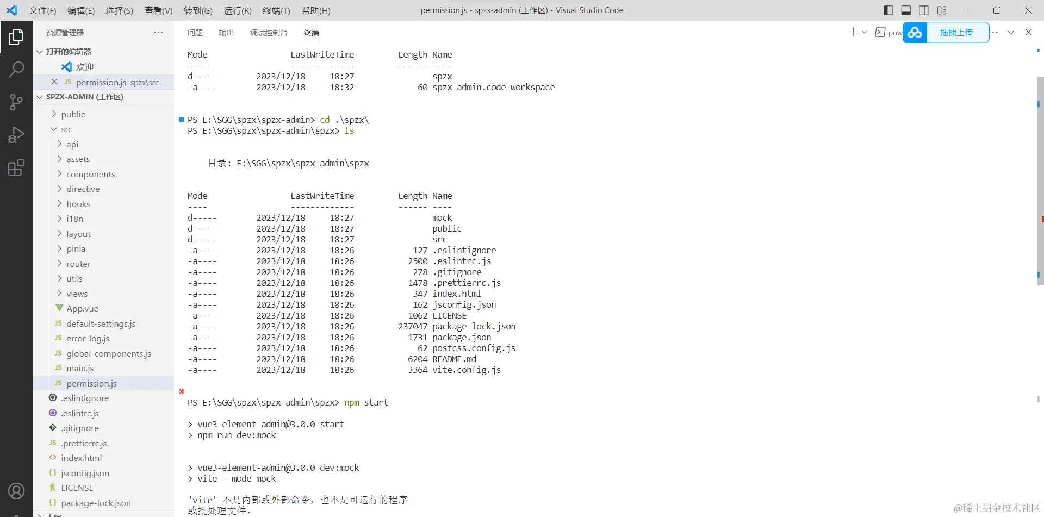Toggle panel layout icon in title bar
Screen dimensions: 1044x517
(906, 10)
